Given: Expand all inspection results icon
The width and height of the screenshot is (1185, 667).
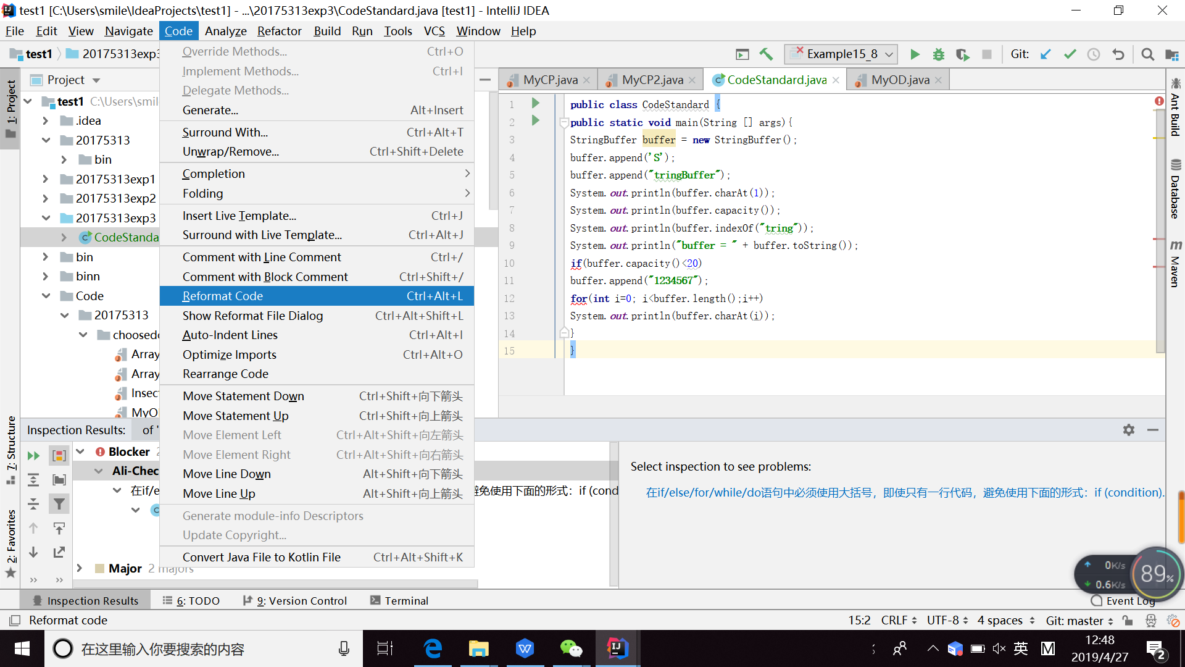Looking at the screenshot, I should (x=33, y=480).
